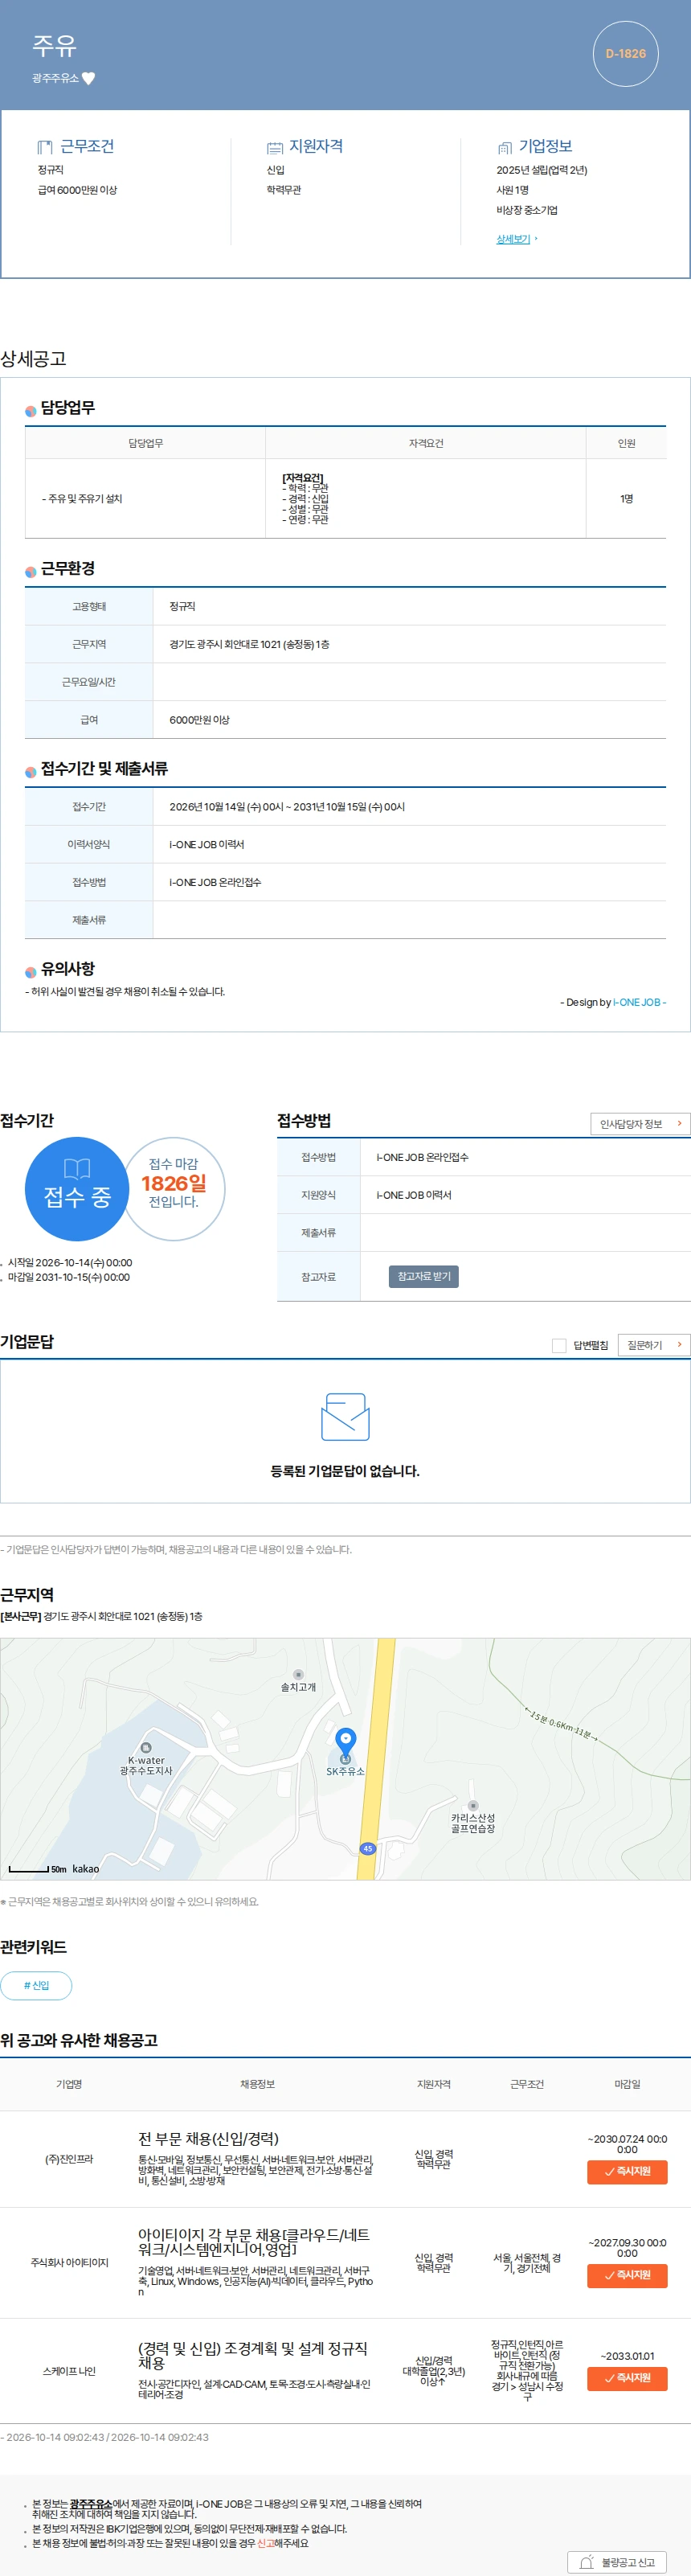Viewport: 691px width, 2576px height.
Task: Click the (주)진인프라 company name
Action: (x=69, y=2159)
